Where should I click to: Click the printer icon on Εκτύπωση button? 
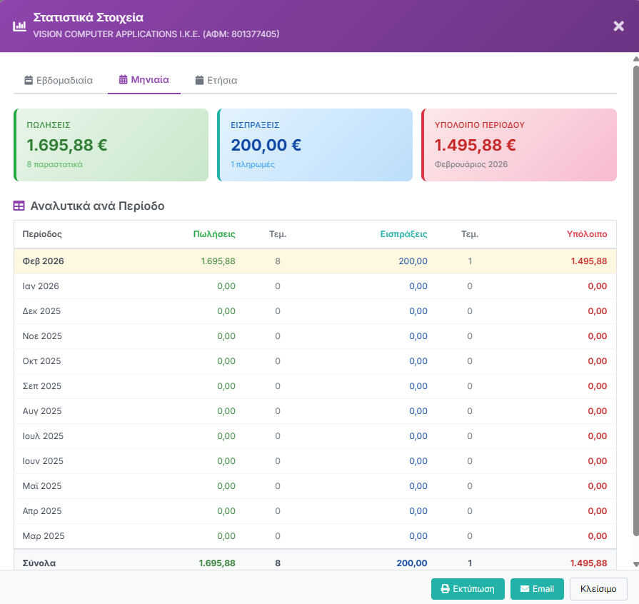click(445, 589)
